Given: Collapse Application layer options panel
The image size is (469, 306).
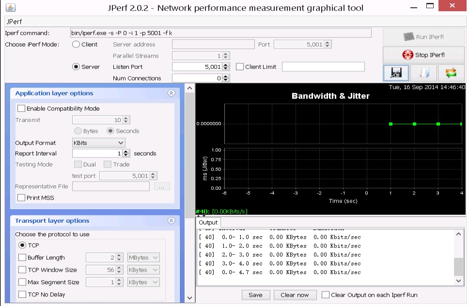Looking at the screenshot, I should click(172, 93).
